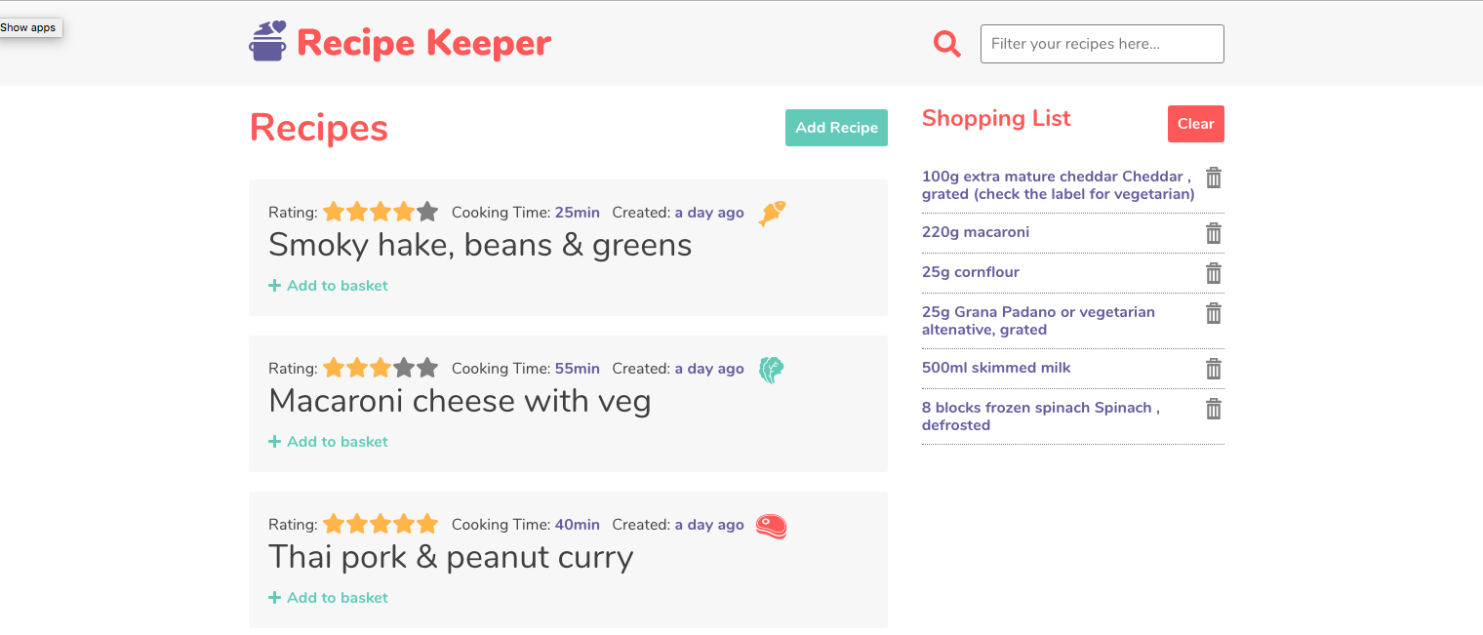Toggle the fifth star on Smoky hake rating

(x=427, y=211)
